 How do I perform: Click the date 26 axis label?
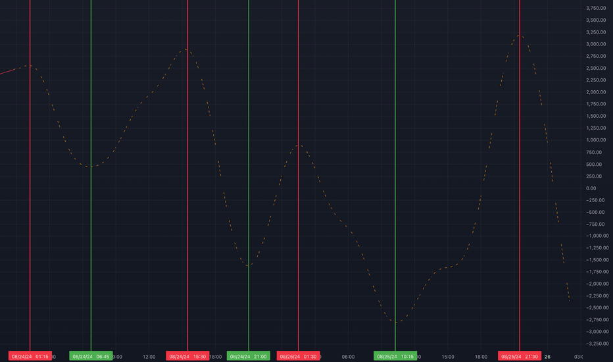coord(547,357)
